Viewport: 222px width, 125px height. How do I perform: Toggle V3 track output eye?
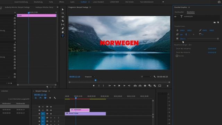(x=51, y=107)
